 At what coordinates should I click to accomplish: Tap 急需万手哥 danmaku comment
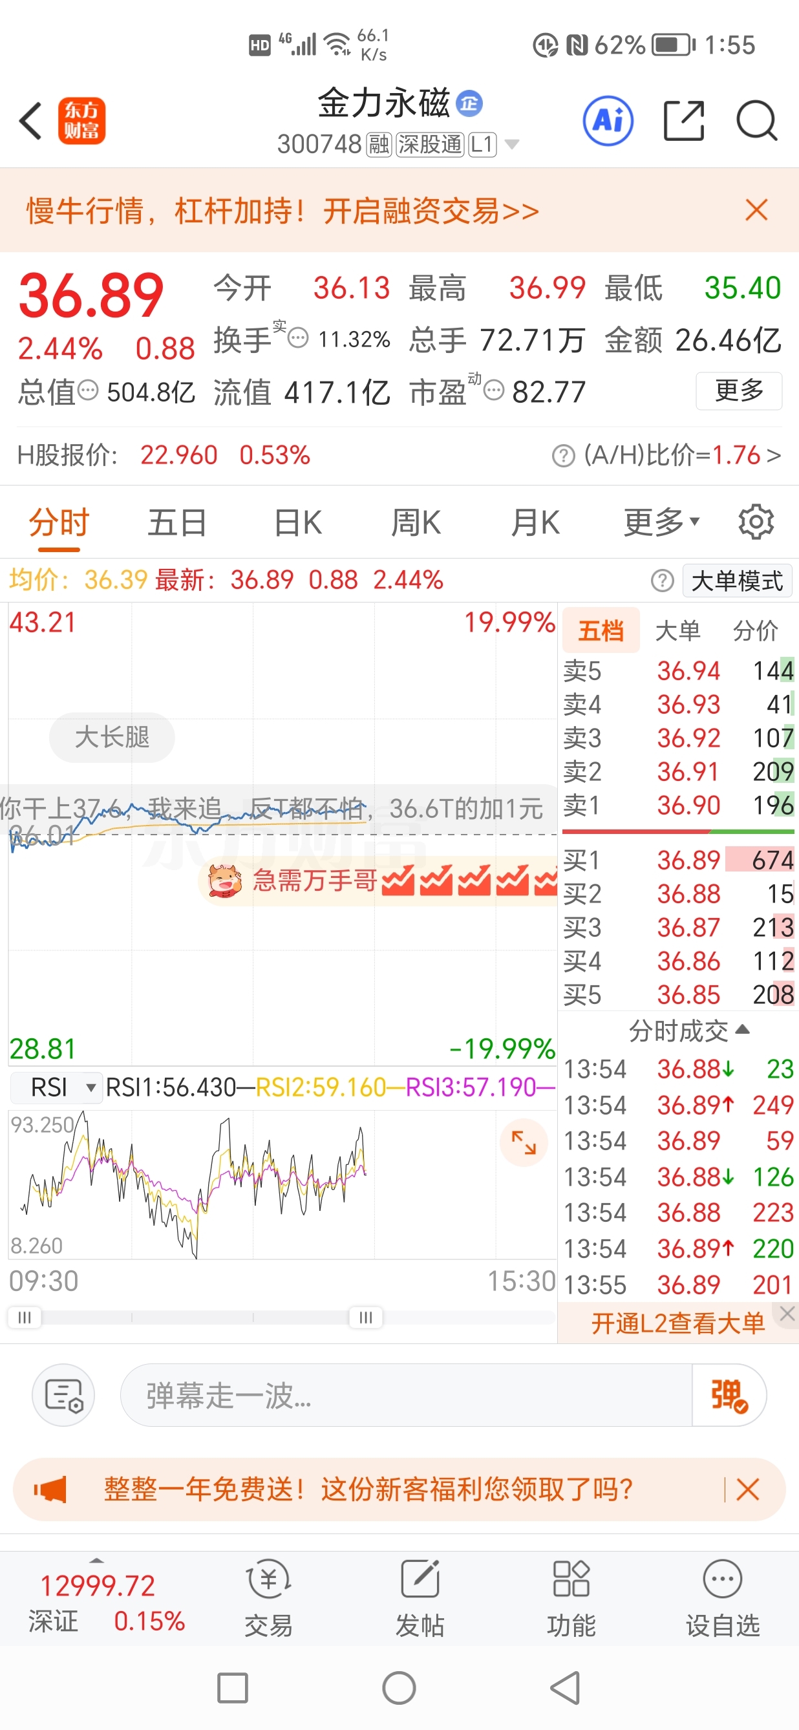tap(379, 881)
